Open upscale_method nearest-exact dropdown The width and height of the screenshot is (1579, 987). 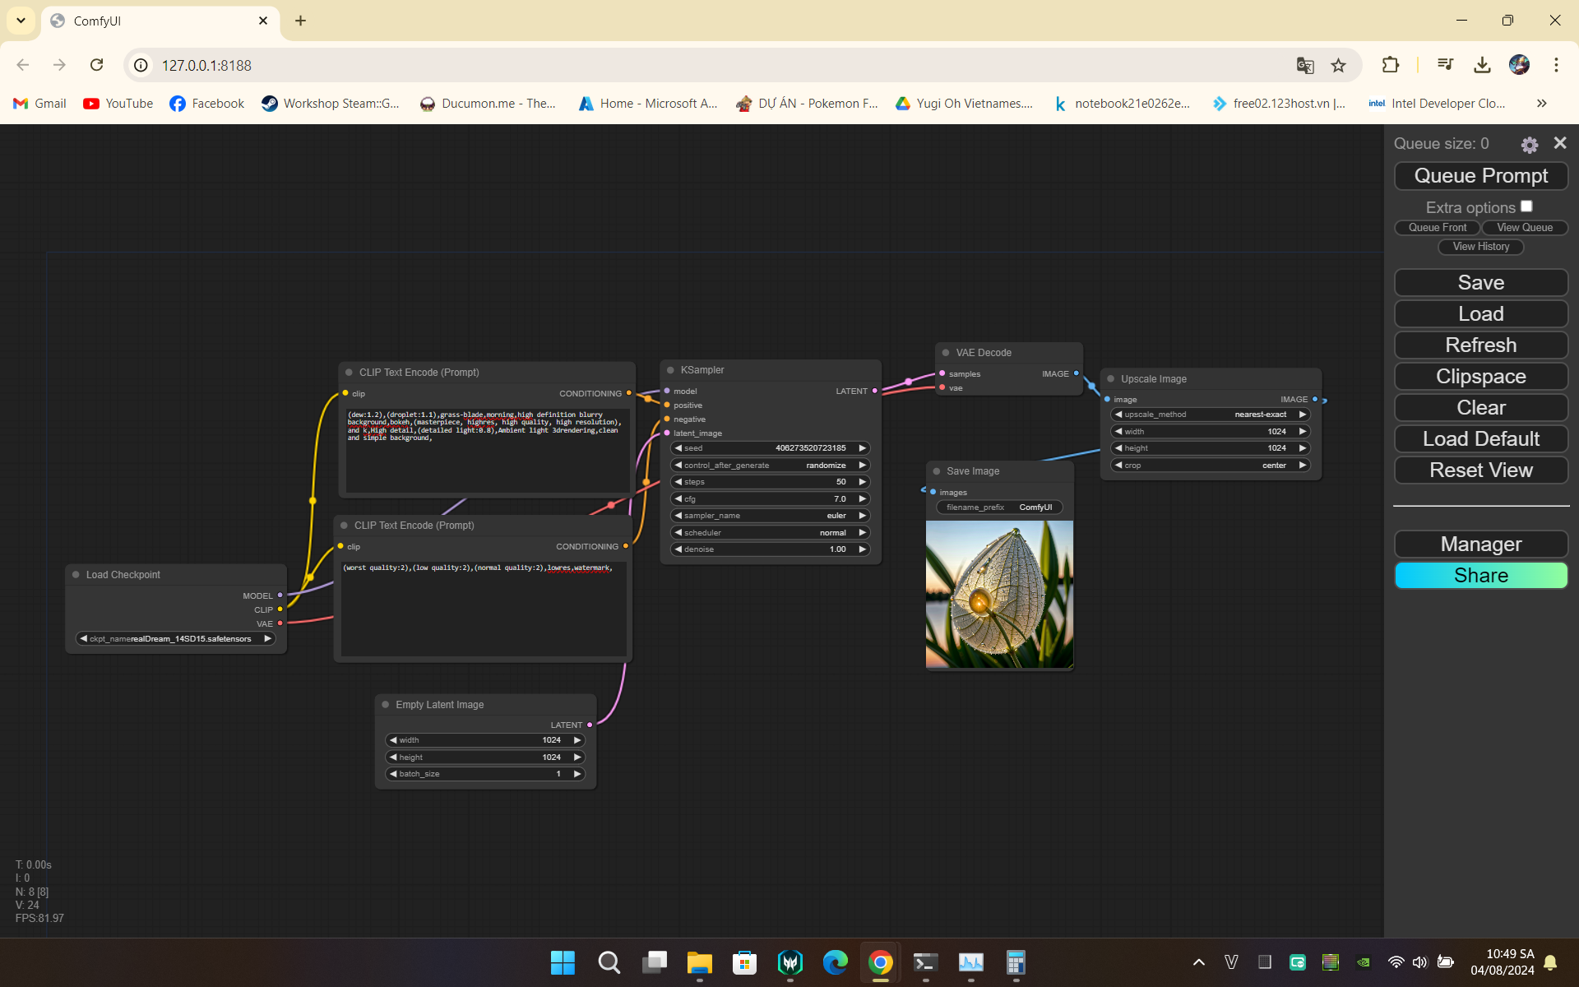1210,415
